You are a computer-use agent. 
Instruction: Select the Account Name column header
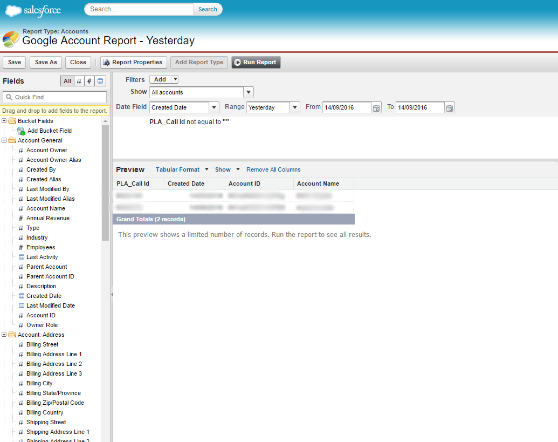tap(323, 184)
